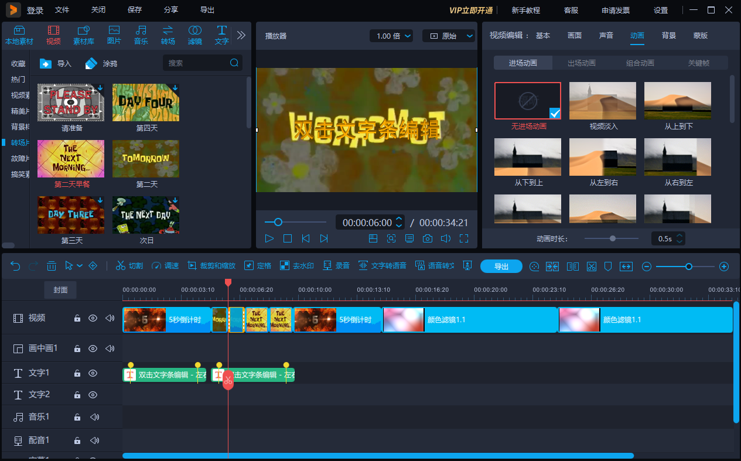The width and height of the screenshot is (741, 461).
Task: Open the 1.00倍 playback speed dropdown
Action: click(391, 35)
